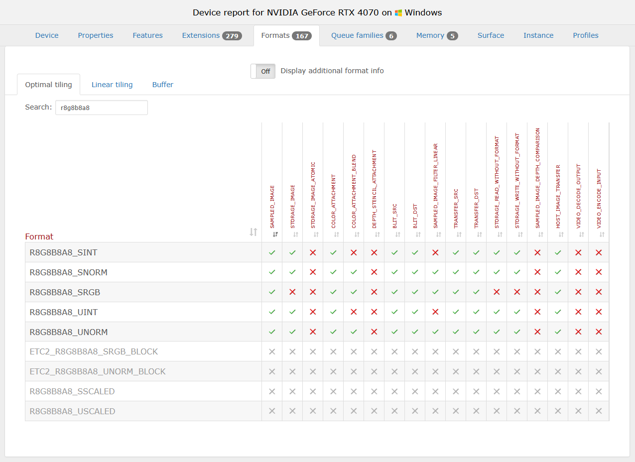635x462 pixels.
Task: Select the Formats 167 tab
Action: [286, 35]
